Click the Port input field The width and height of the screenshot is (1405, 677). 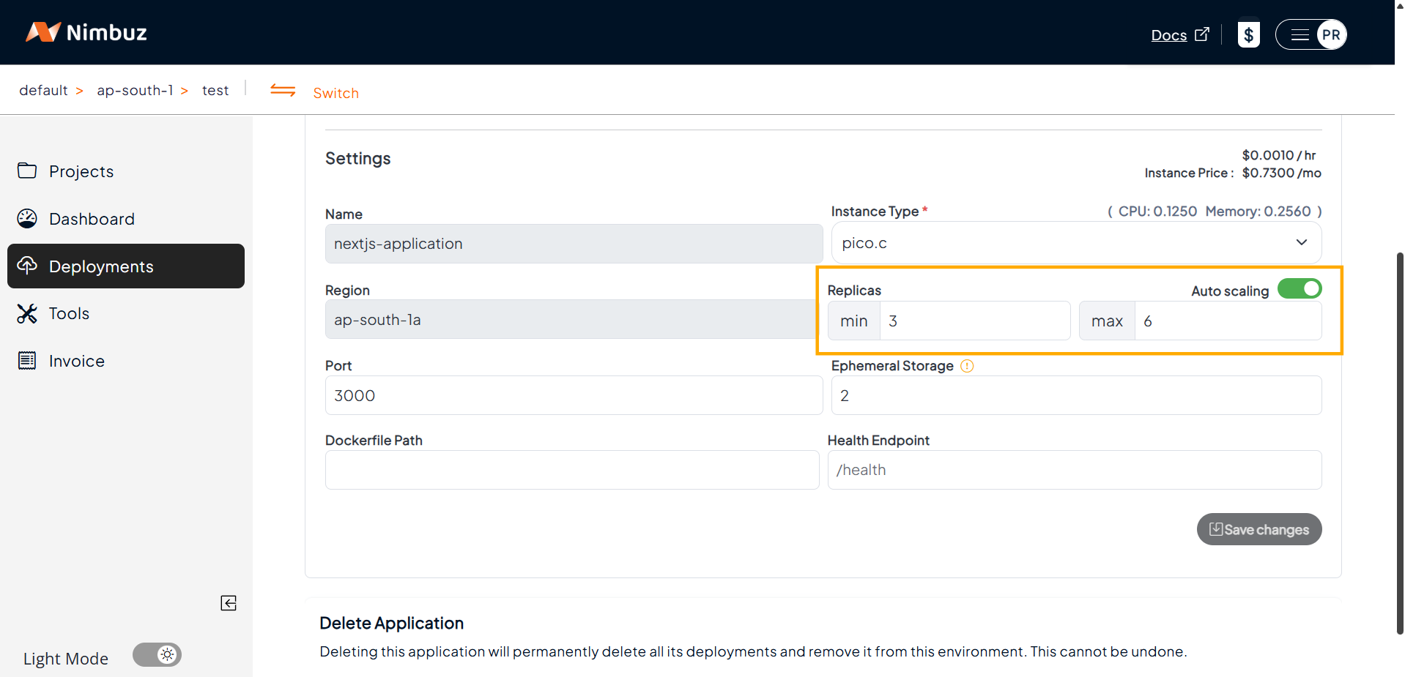tap(574, 396)
